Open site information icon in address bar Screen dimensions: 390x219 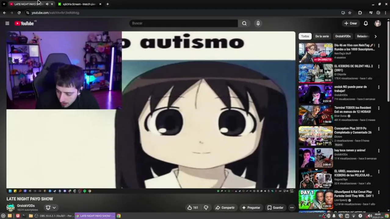27,13
